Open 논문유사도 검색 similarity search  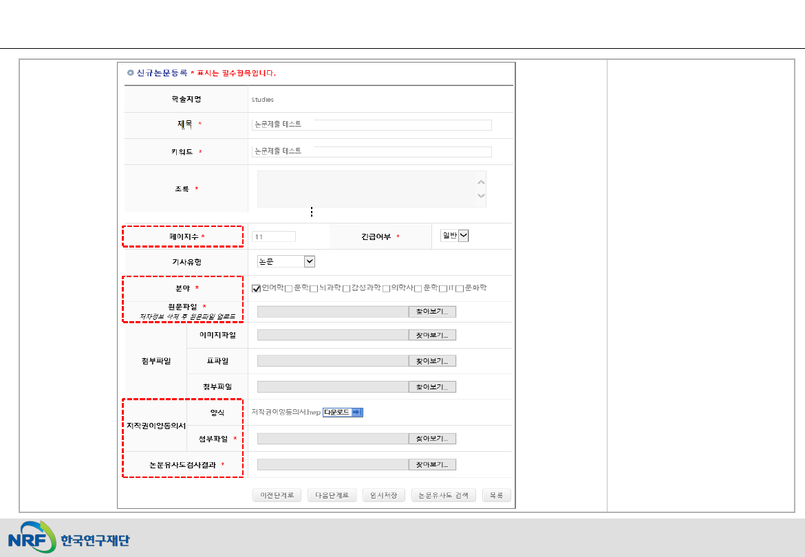coord(444,496)
